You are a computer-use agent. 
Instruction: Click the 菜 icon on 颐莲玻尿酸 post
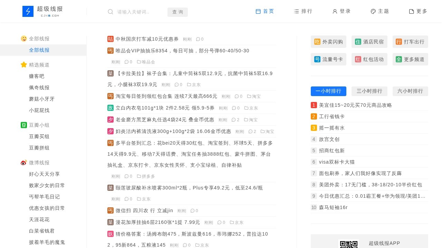tap(110, 188)
